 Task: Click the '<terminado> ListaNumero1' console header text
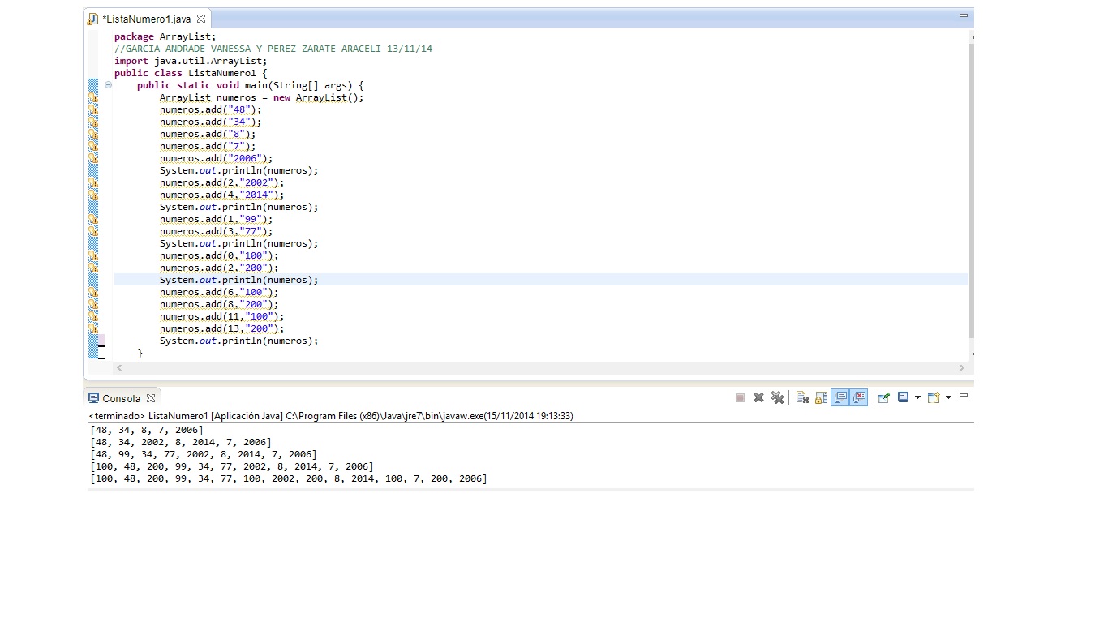331,416
